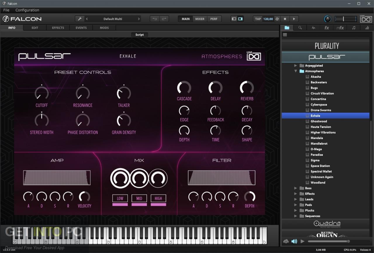Viewport: 374px width, 253px height.
Task: Open the oscillator waveform browser tab
Action: 313,28
